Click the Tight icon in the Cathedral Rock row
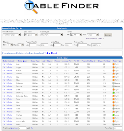This screenshot has width=124, height=131. point(113,96)
